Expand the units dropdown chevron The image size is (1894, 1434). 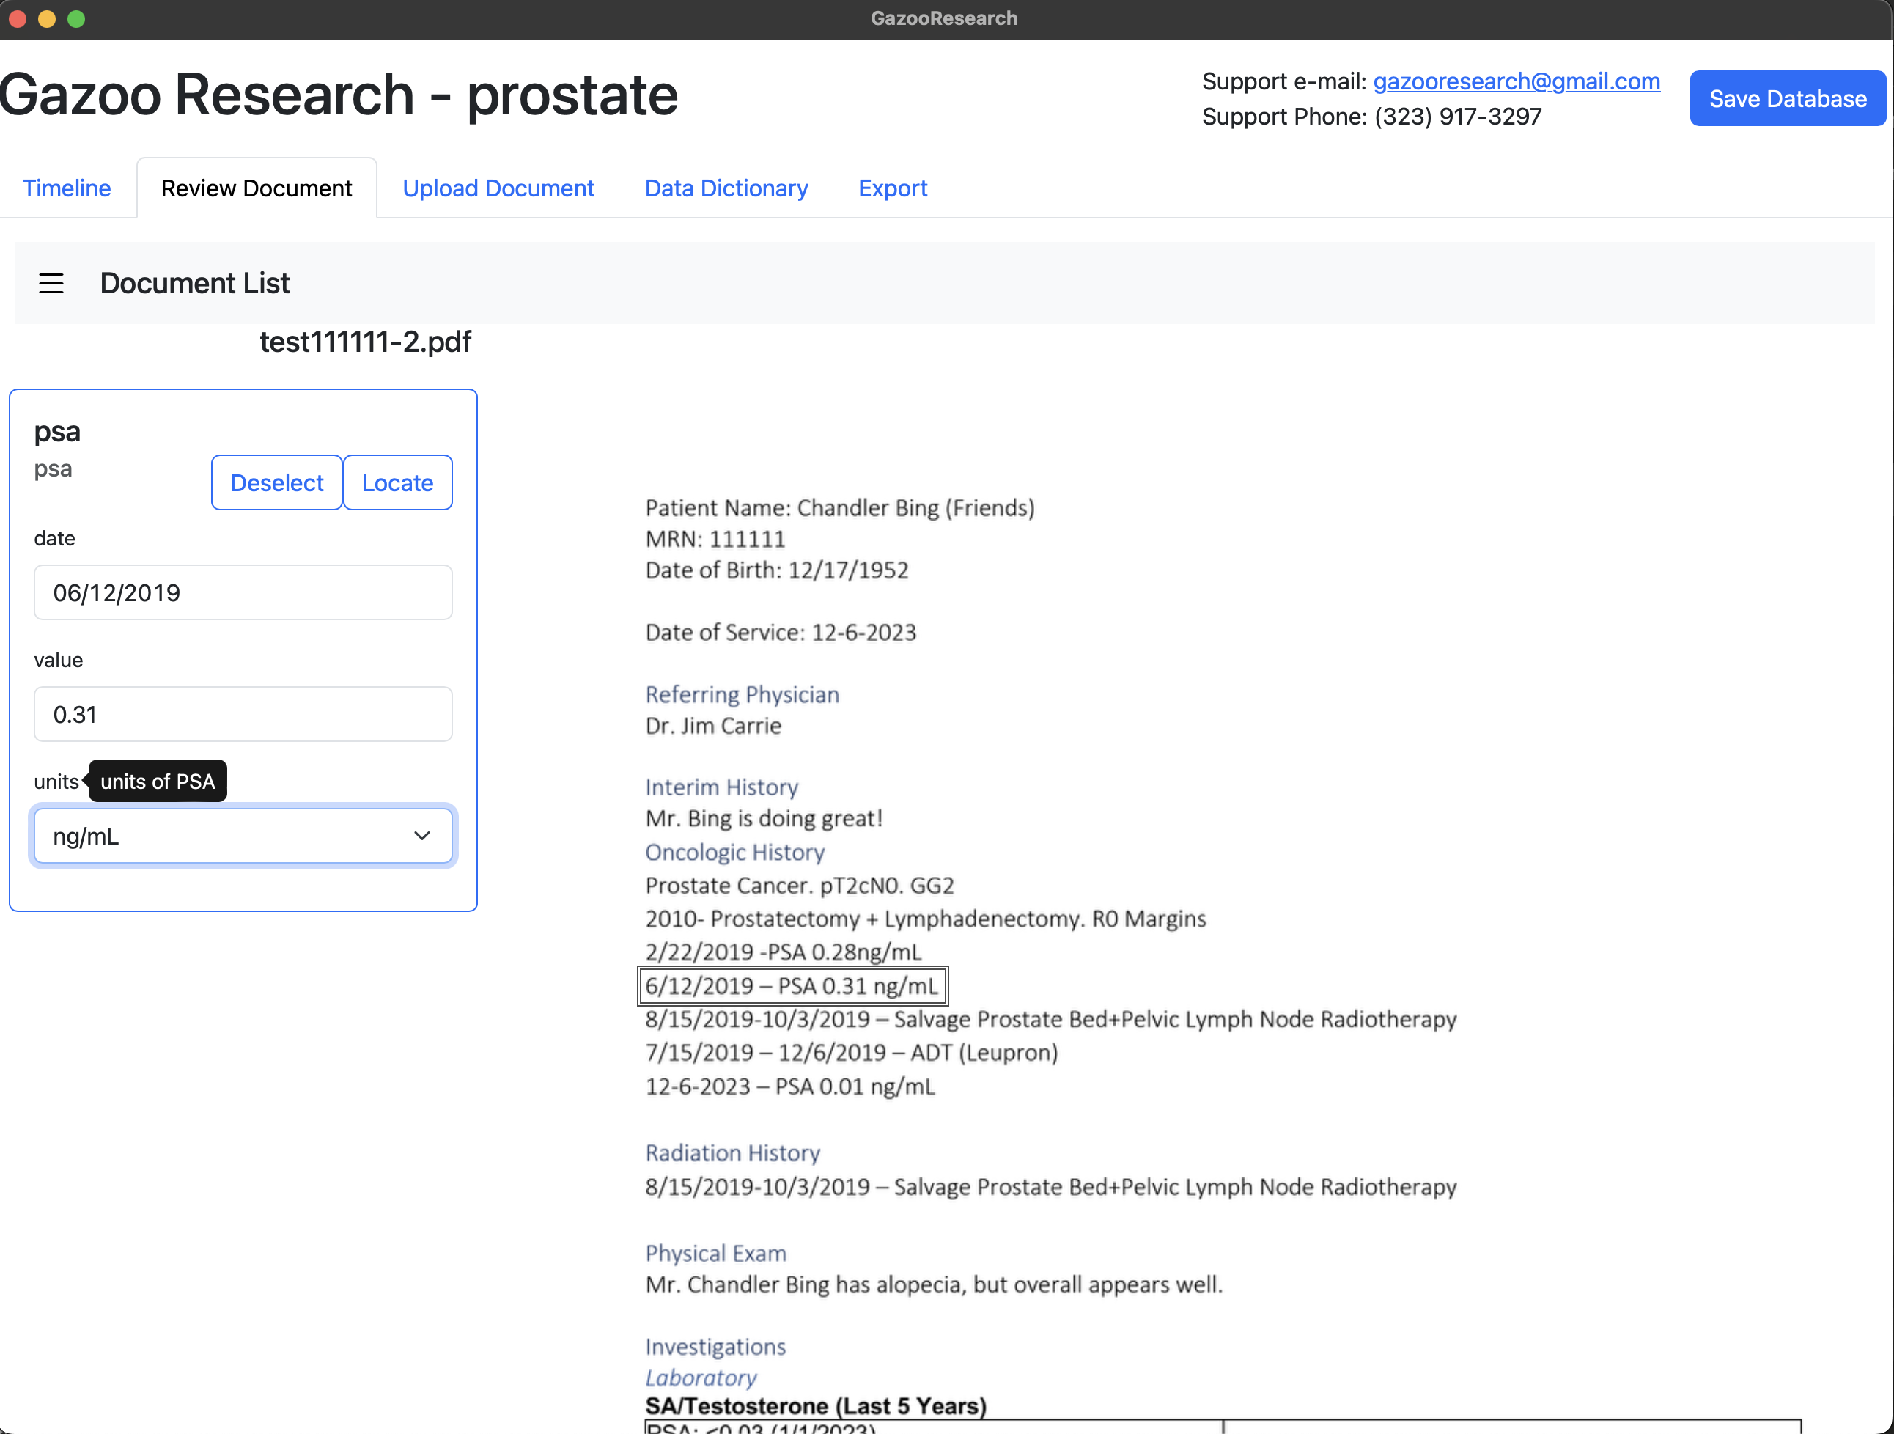click(421, 836)
